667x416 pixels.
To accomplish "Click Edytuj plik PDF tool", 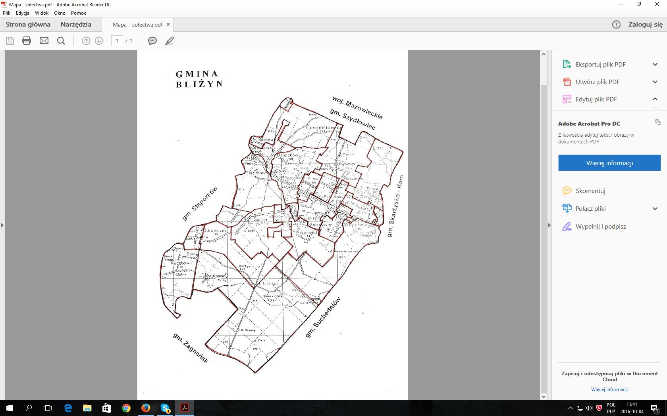I will coord(596,99).
